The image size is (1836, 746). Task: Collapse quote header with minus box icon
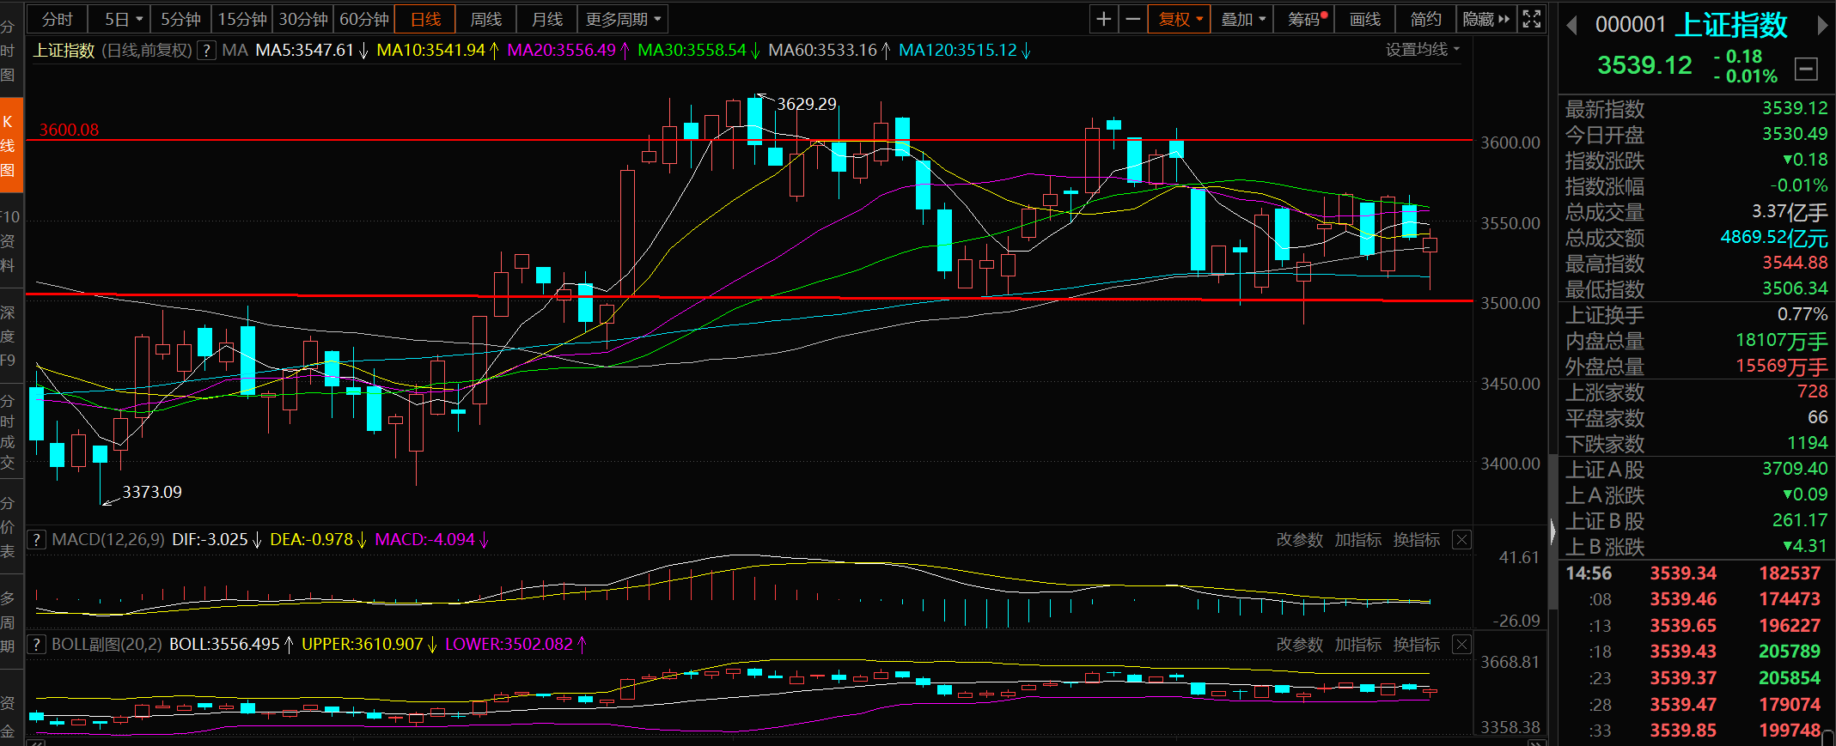click(1806, 69)
